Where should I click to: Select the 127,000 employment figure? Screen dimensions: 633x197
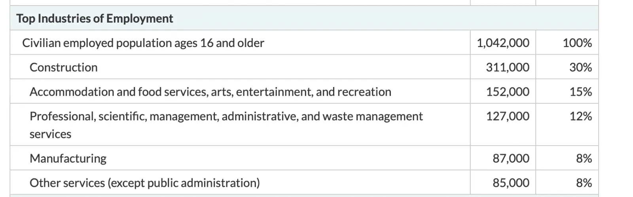pyautogui.click(x=508, y=116)
